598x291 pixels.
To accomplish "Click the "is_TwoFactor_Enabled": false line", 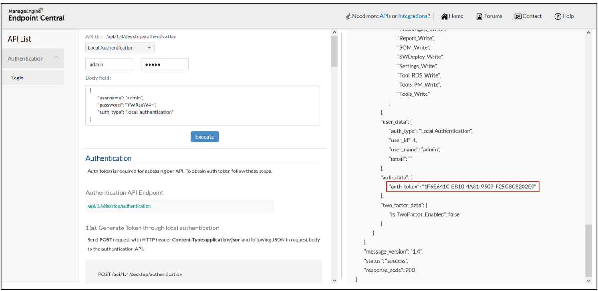I will click(x=424, y=214).
